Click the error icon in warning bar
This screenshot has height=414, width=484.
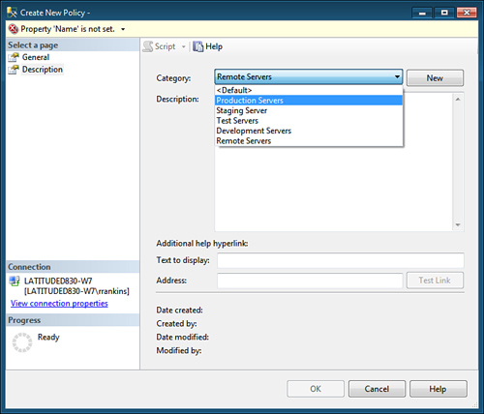coord(14,29)
